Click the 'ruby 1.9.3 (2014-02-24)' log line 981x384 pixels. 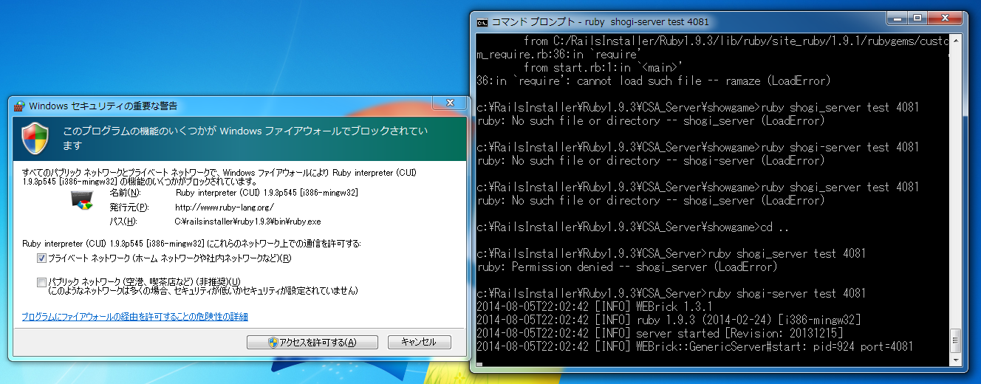coord(669,320)
